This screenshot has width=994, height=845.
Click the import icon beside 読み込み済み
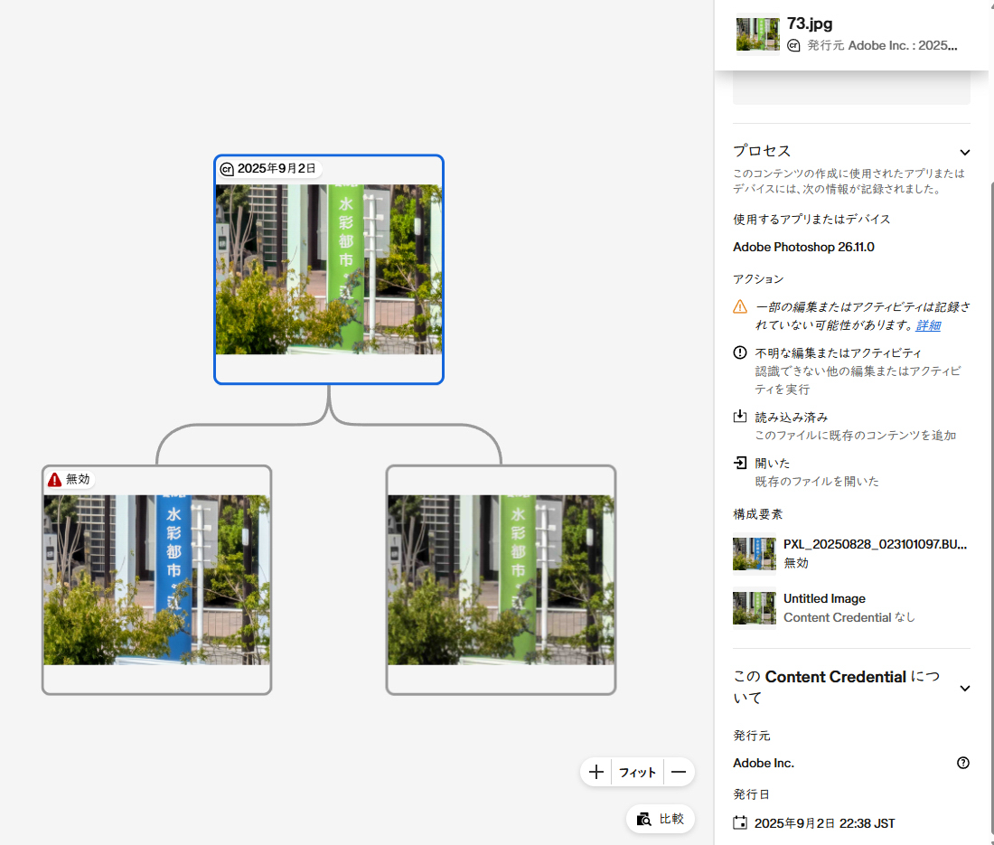pos(741,417)
